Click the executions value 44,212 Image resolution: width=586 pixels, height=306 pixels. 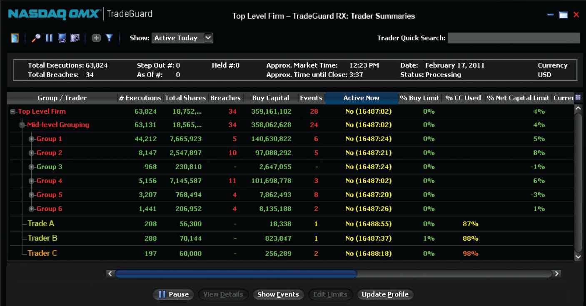[x=145, y=139]
